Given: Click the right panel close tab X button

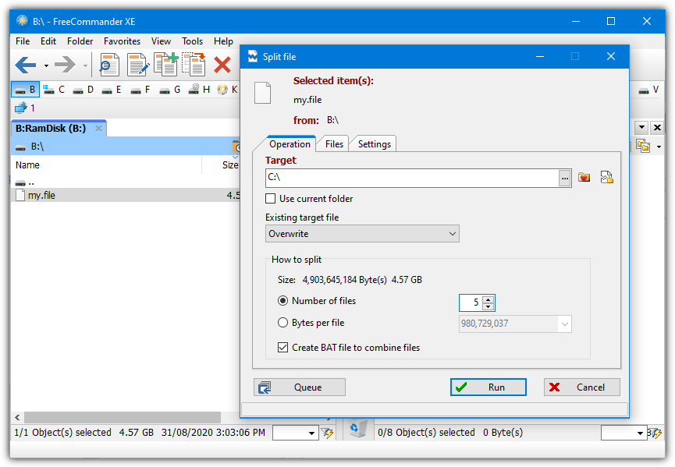Looking at the screenshot, I should [x=657, y=127].
